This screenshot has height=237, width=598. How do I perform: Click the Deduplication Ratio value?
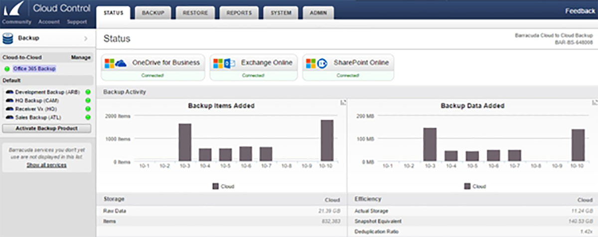(586, 232)
